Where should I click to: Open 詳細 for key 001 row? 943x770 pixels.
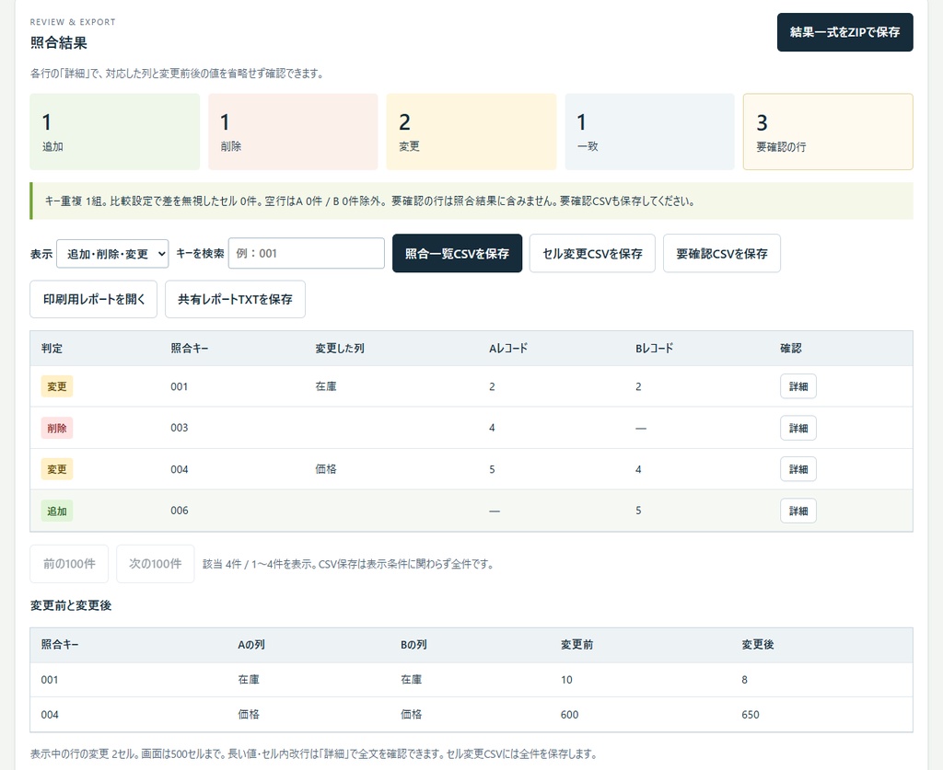pyautogui.click(x=798, y=386)
